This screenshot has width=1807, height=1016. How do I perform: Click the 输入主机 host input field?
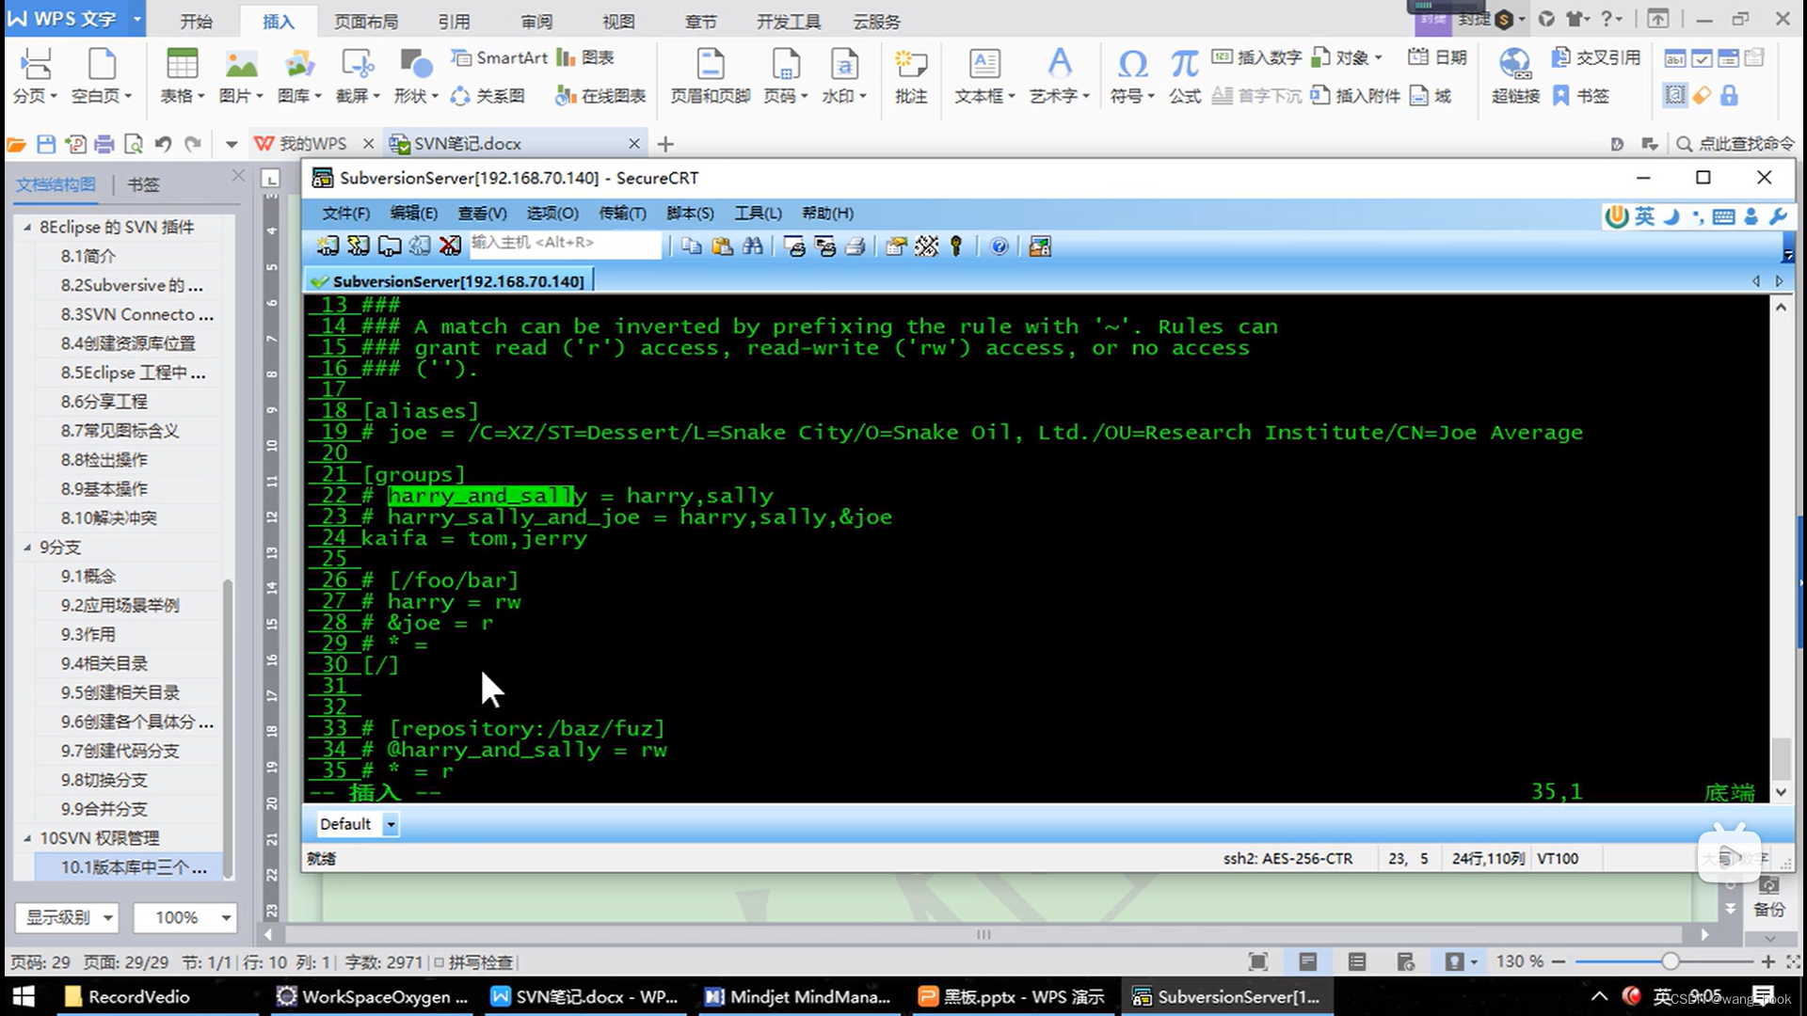(x=566, y=244)
